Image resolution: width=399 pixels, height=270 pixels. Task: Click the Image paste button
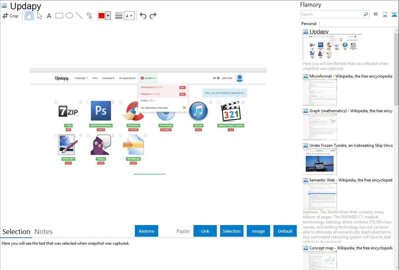[258, 231]
